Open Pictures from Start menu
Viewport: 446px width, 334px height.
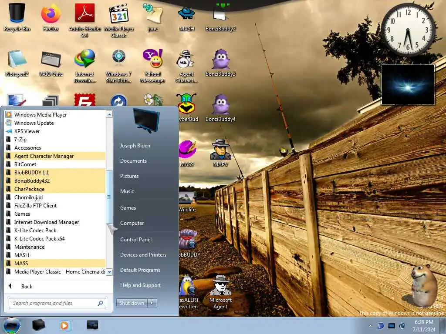[129, 176]
